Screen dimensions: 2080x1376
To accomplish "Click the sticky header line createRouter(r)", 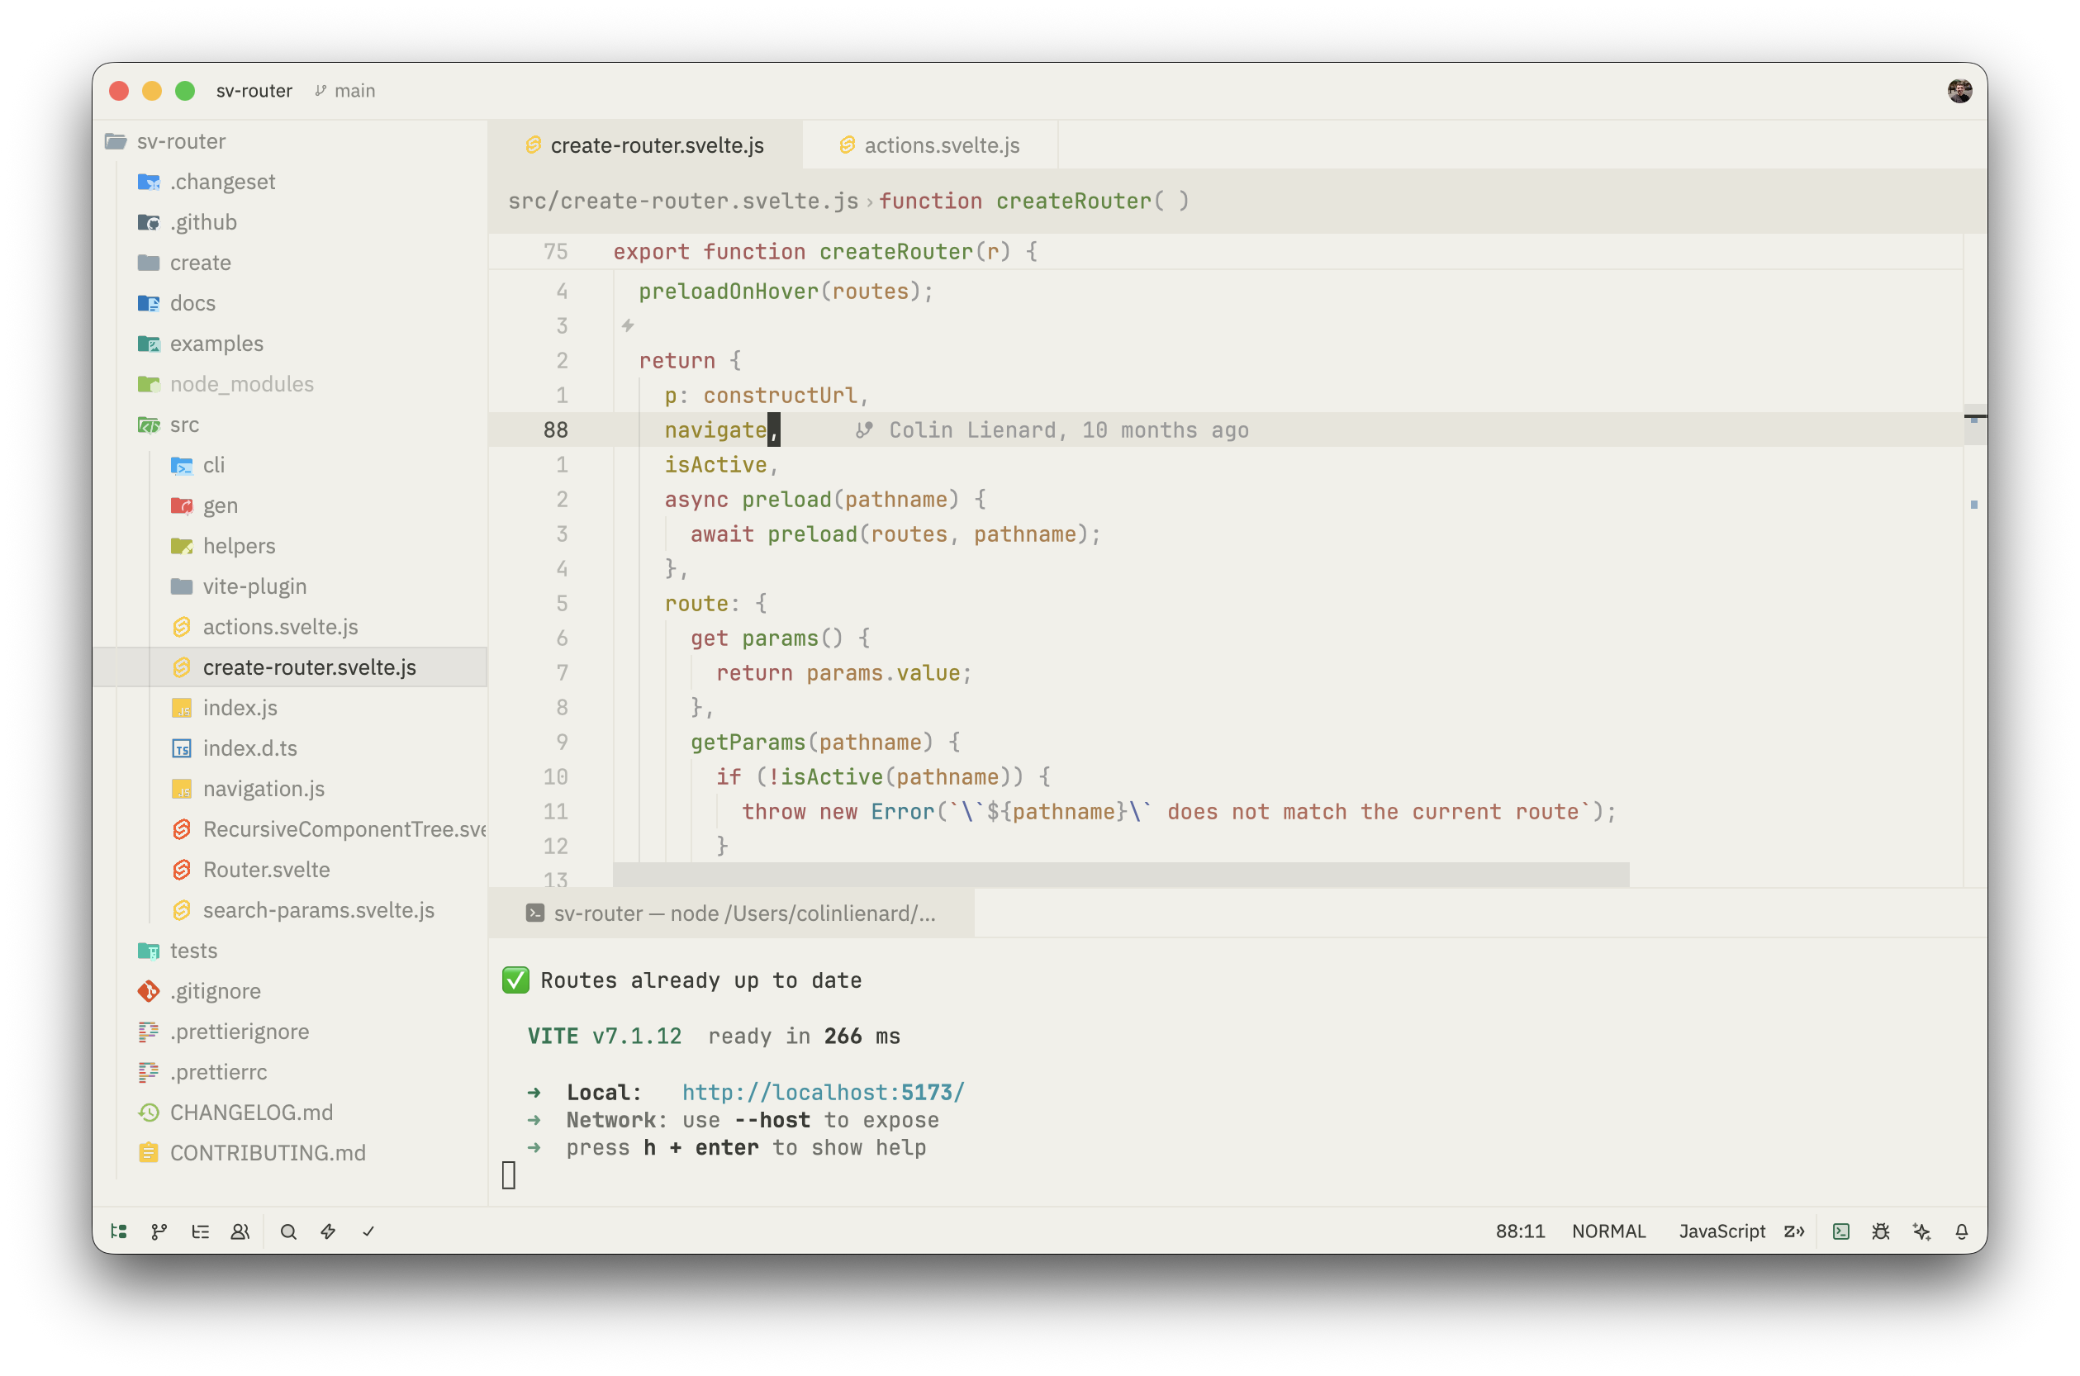I will click(1224, 252).
